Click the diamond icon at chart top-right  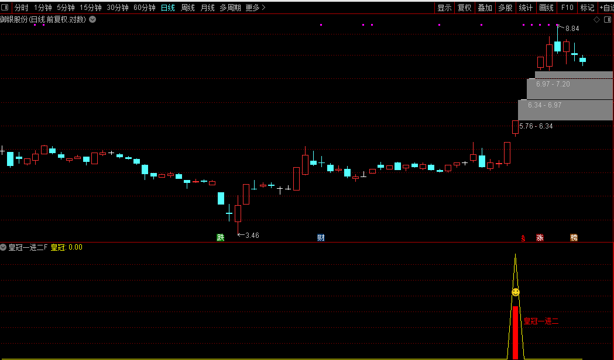(597, 19)
